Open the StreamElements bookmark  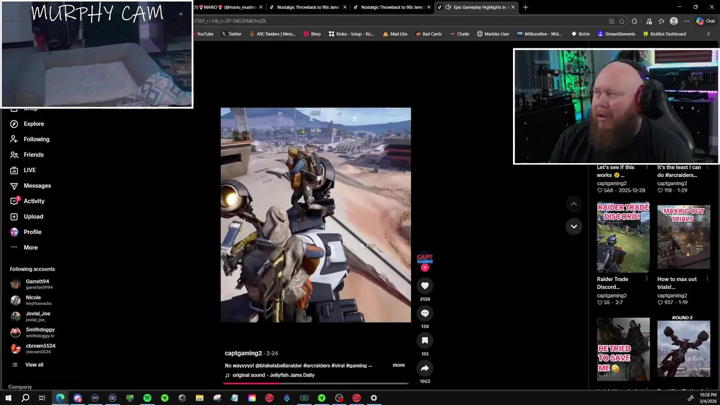point(616,34)
